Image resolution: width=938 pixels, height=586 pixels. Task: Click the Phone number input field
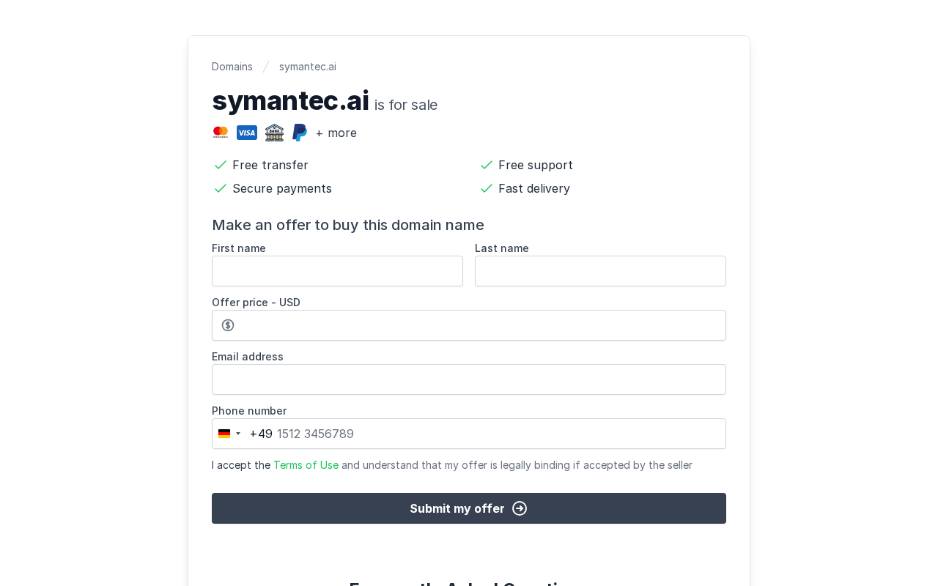498,434
